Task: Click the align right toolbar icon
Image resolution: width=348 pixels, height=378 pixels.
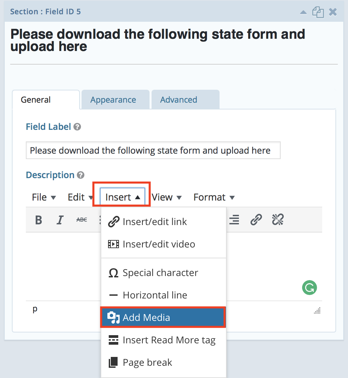Action: point(234,220)
